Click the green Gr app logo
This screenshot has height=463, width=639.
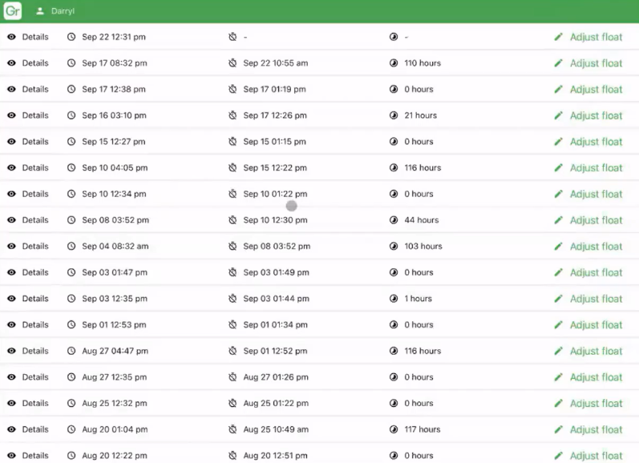pyautogui.click(x=13, y=11)
